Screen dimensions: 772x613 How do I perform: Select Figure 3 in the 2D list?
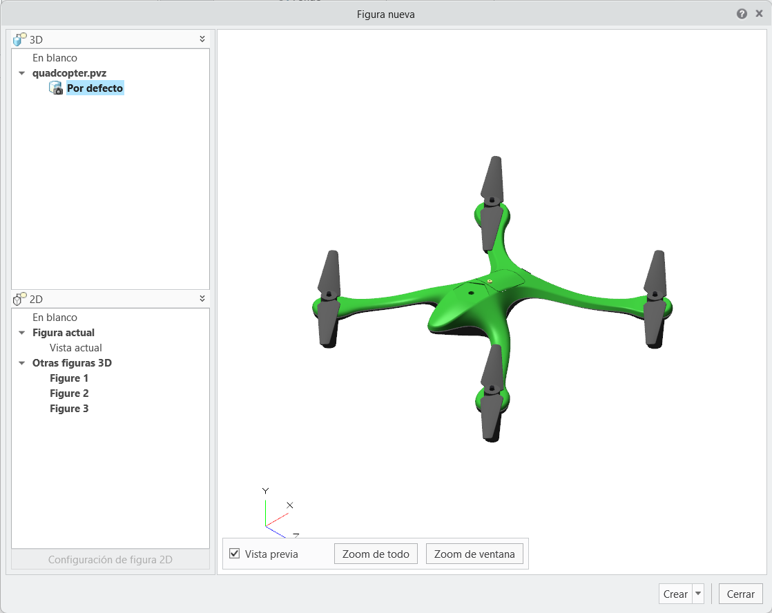pos(69,409)
